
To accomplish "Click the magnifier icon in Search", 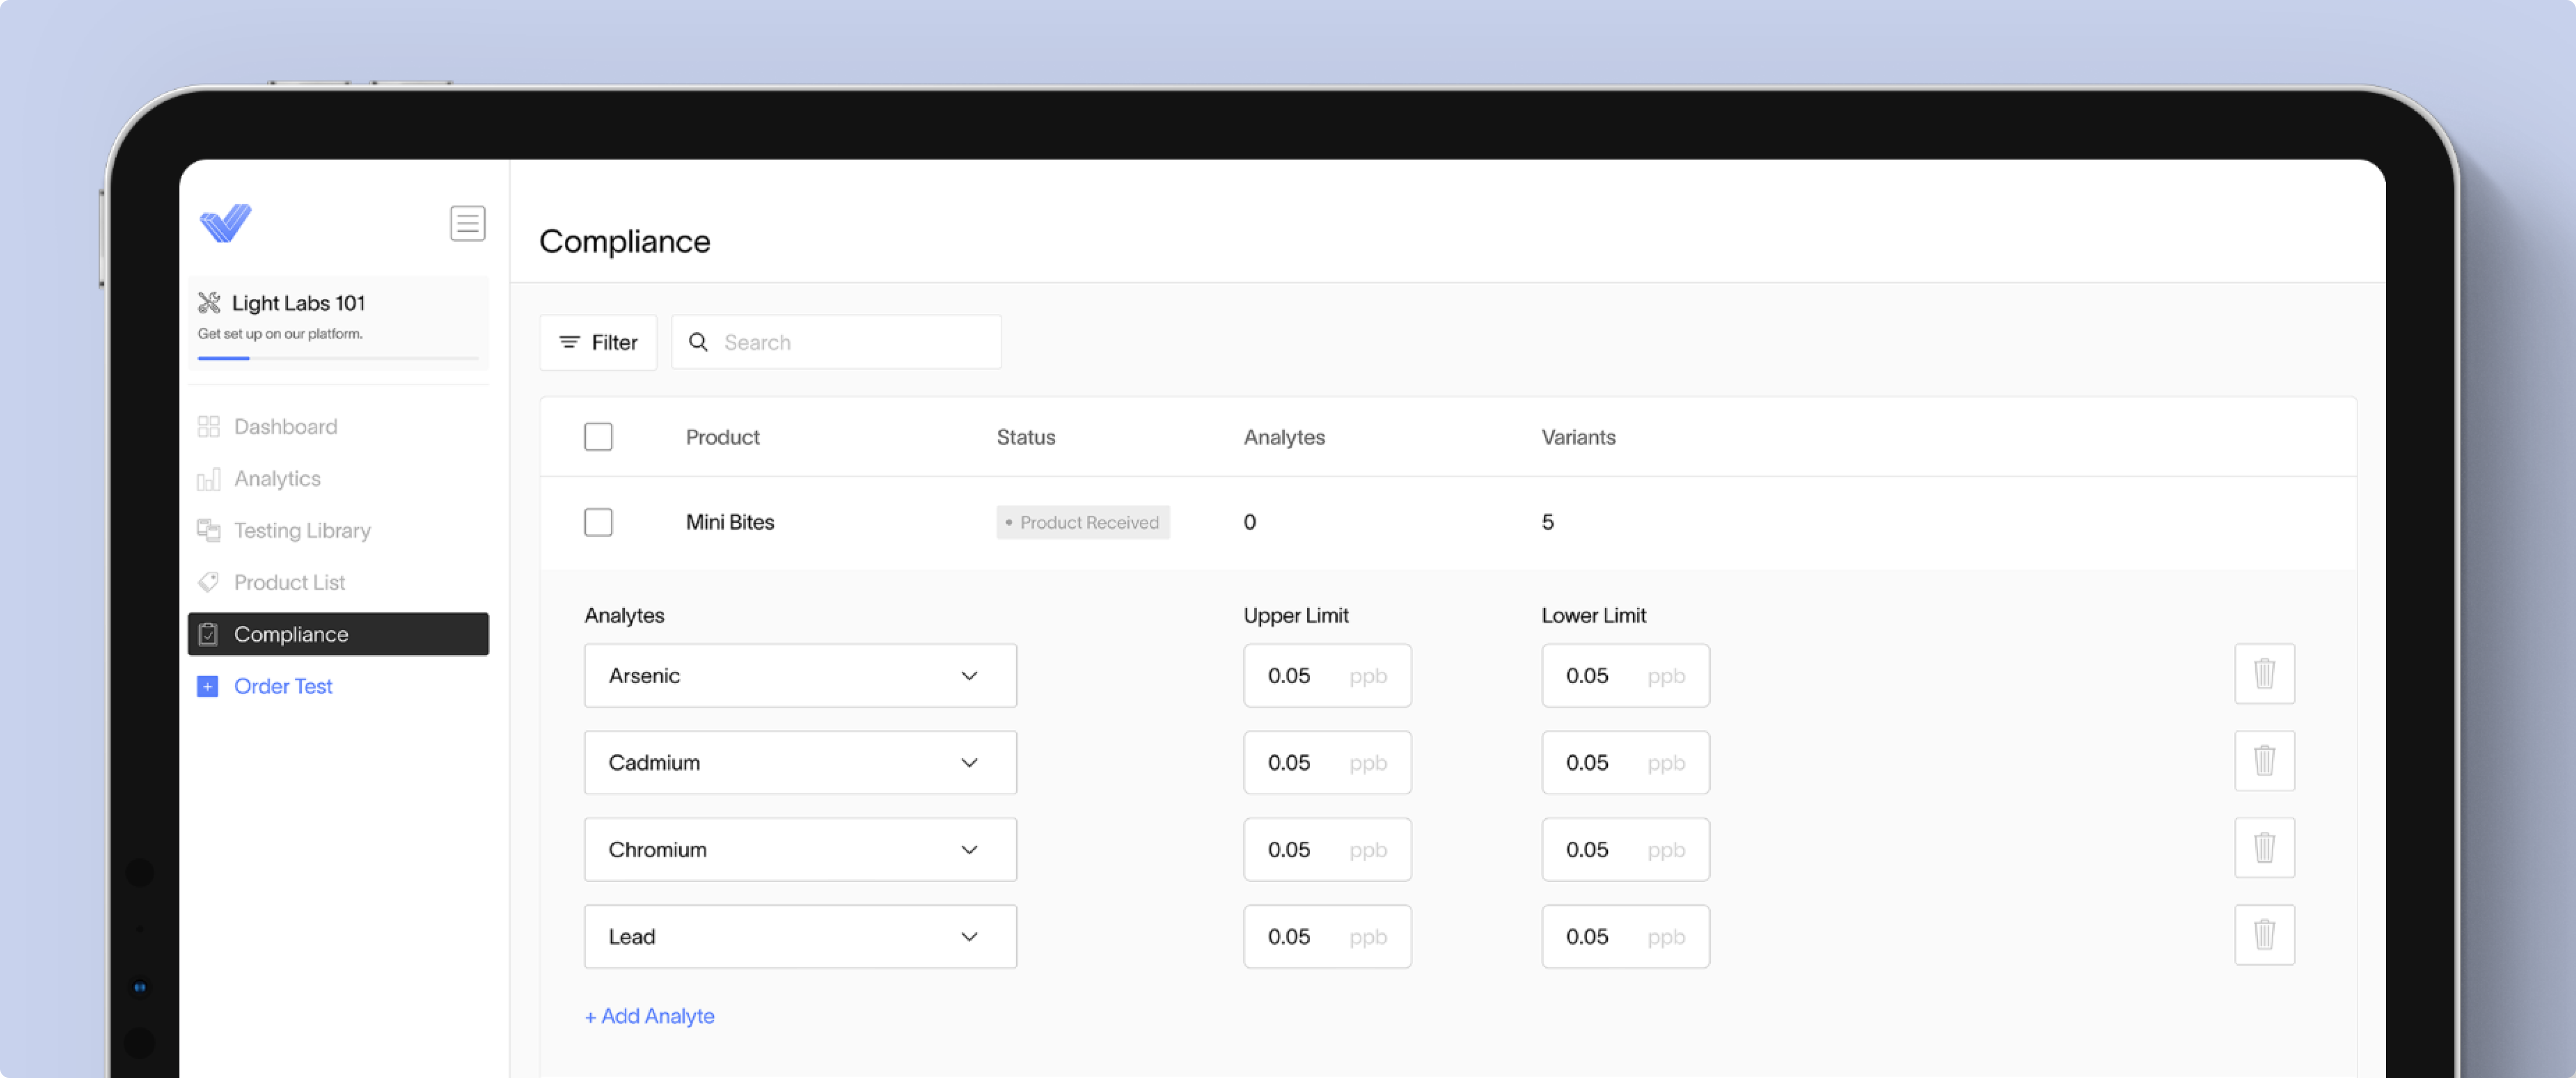I will 699,342.
